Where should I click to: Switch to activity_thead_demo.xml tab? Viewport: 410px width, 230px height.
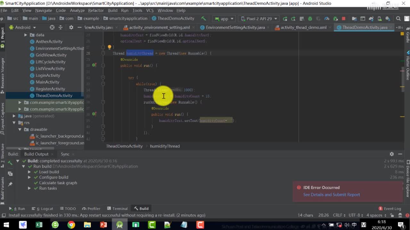(x=303, y=27)
